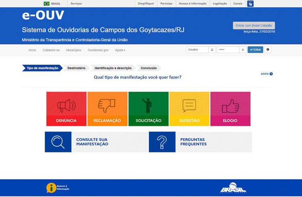Open the Canais link

coord(238,4)
